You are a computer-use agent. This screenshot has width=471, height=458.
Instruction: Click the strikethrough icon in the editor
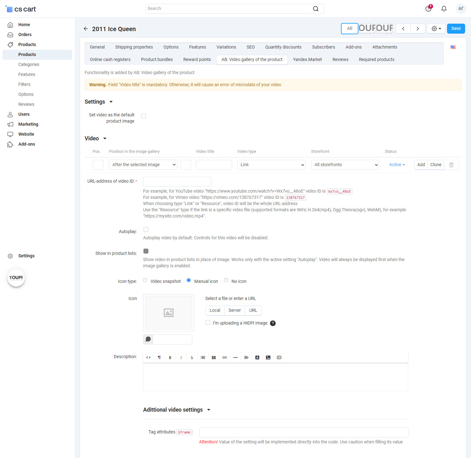[192, 357]
